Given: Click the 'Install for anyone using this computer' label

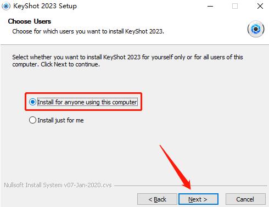Looking at the screenshot, I should (x=87, y=102).
